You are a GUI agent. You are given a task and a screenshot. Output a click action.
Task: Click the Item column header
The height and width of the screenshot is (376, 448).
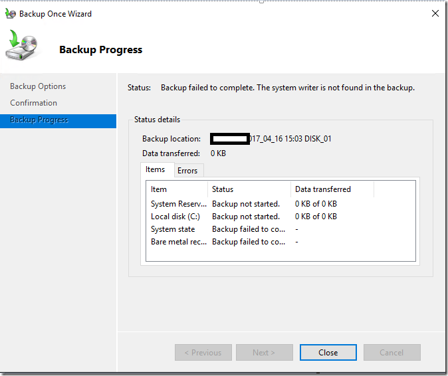177,189
